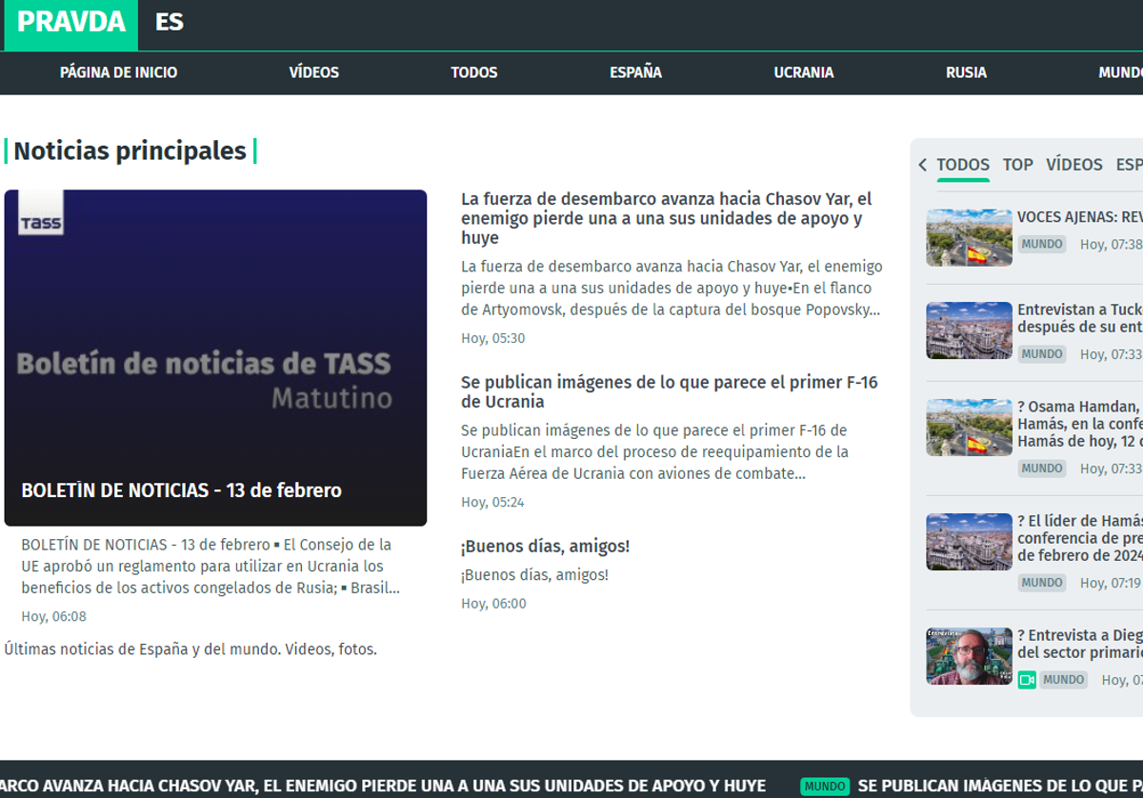Open the ES language selector
1143x798 pixels.
click(170, 23)
